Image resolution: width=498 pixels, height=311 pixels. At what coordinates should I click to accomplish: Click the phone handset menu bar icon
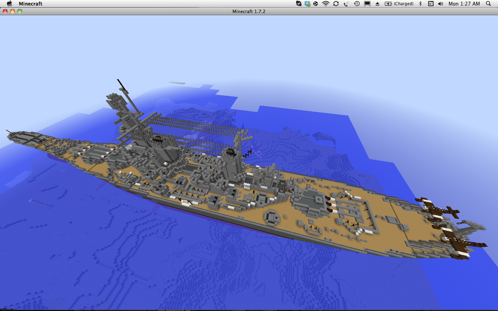pos(346,3)
